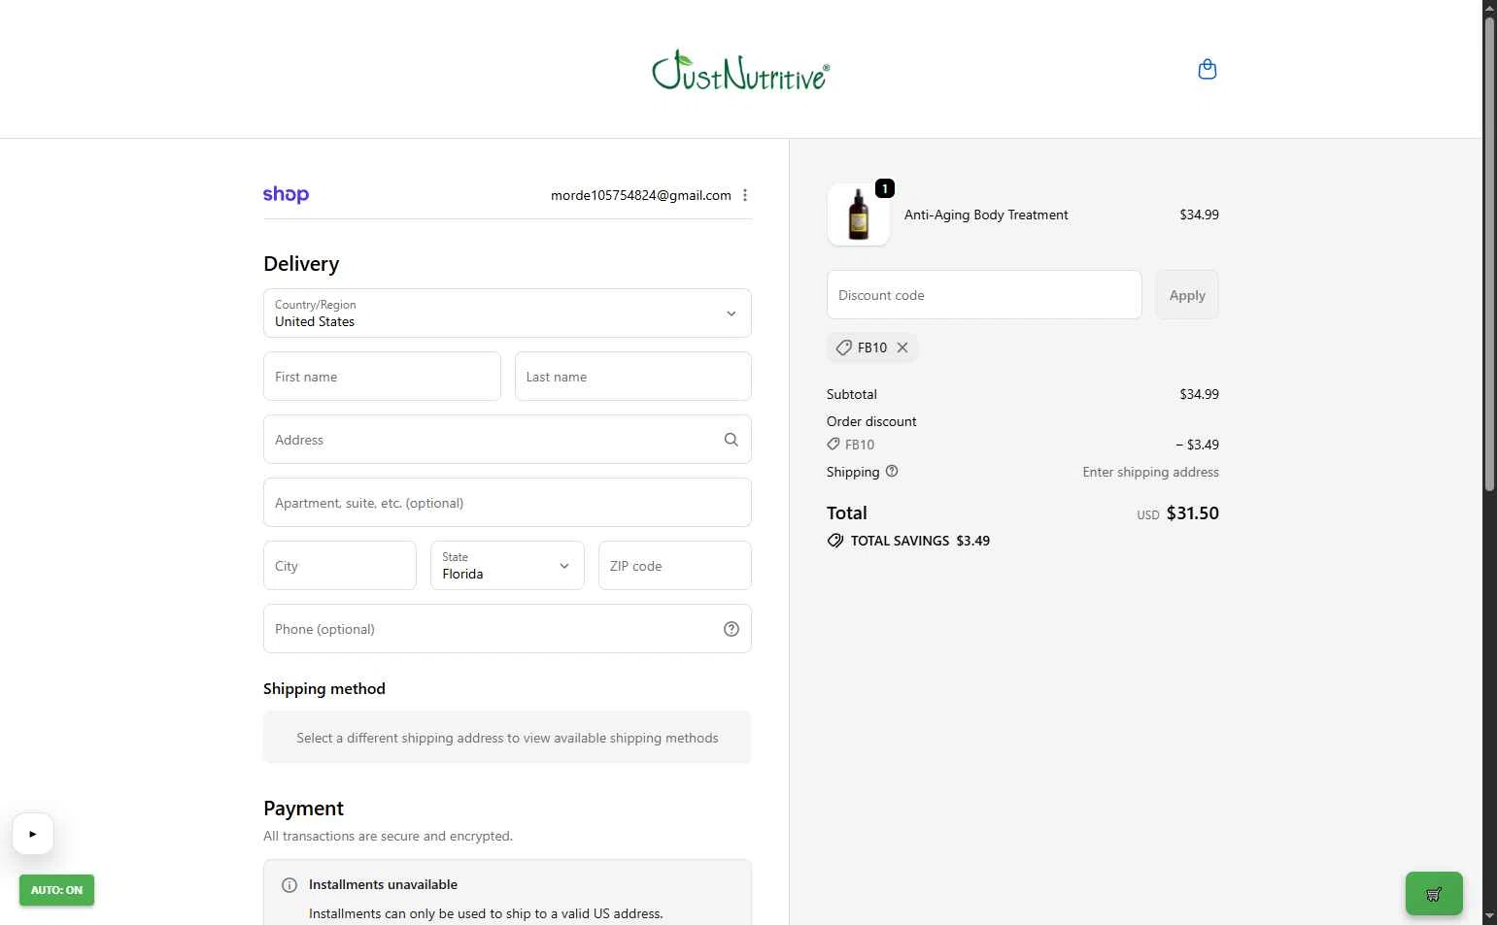Click the email morde105754824@gmail.com
Image resolution: width=1497 pixels, height=925 pixels.
point(641,195)
